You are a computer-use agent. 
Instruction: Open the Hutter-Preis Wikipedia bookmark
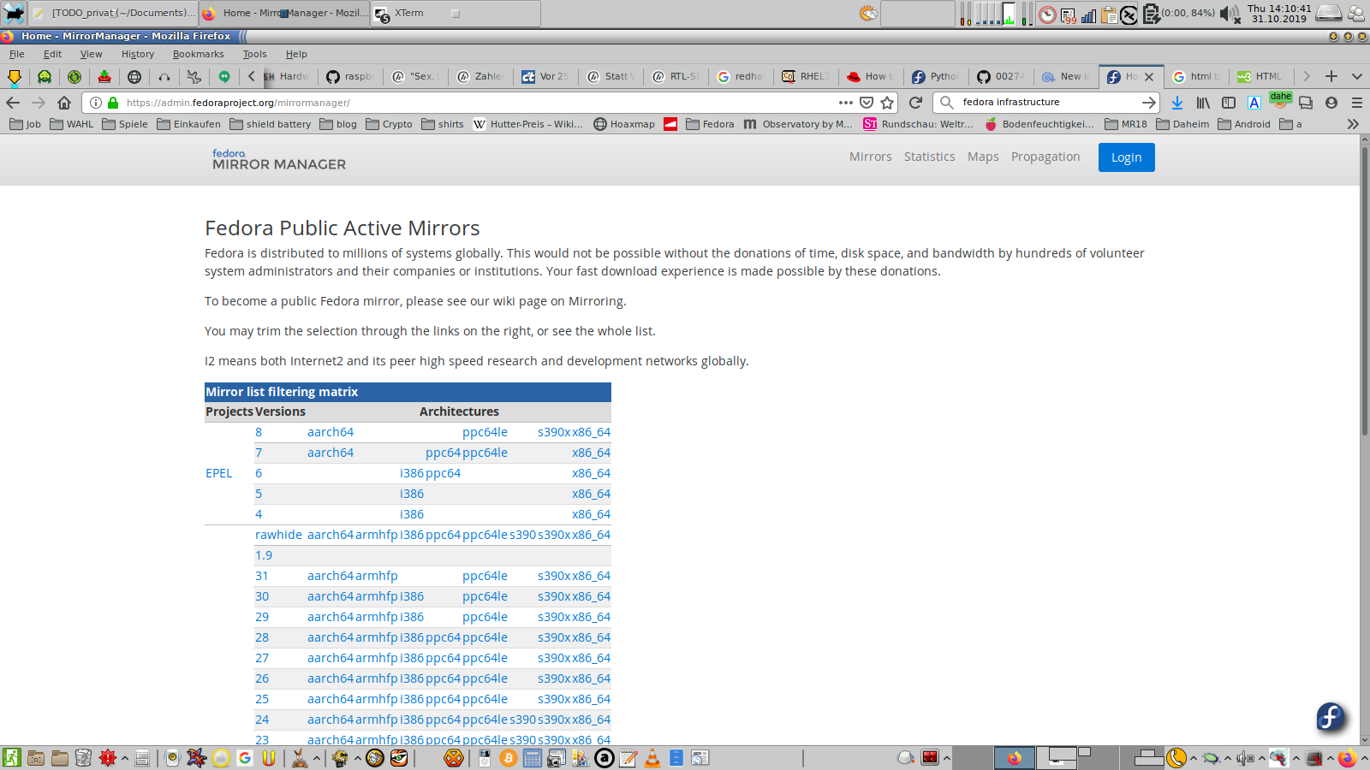527,124
